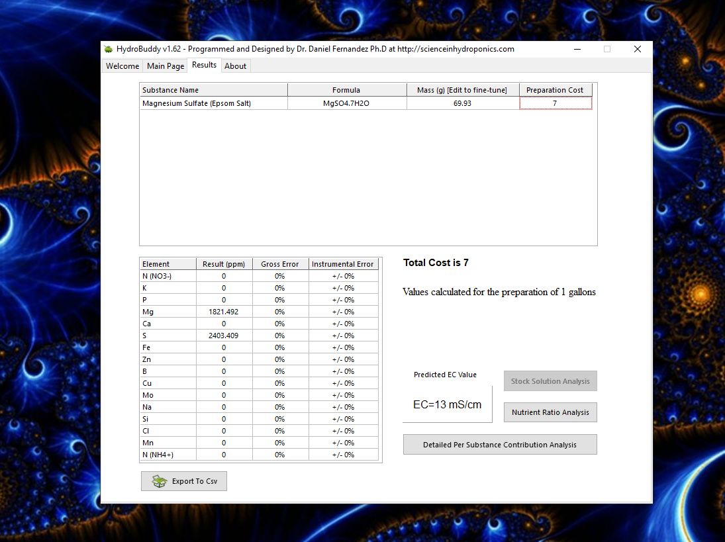Click the Gross Error column header
The image size is (725, 542).
pyautogui.click(x=280, y=264)
